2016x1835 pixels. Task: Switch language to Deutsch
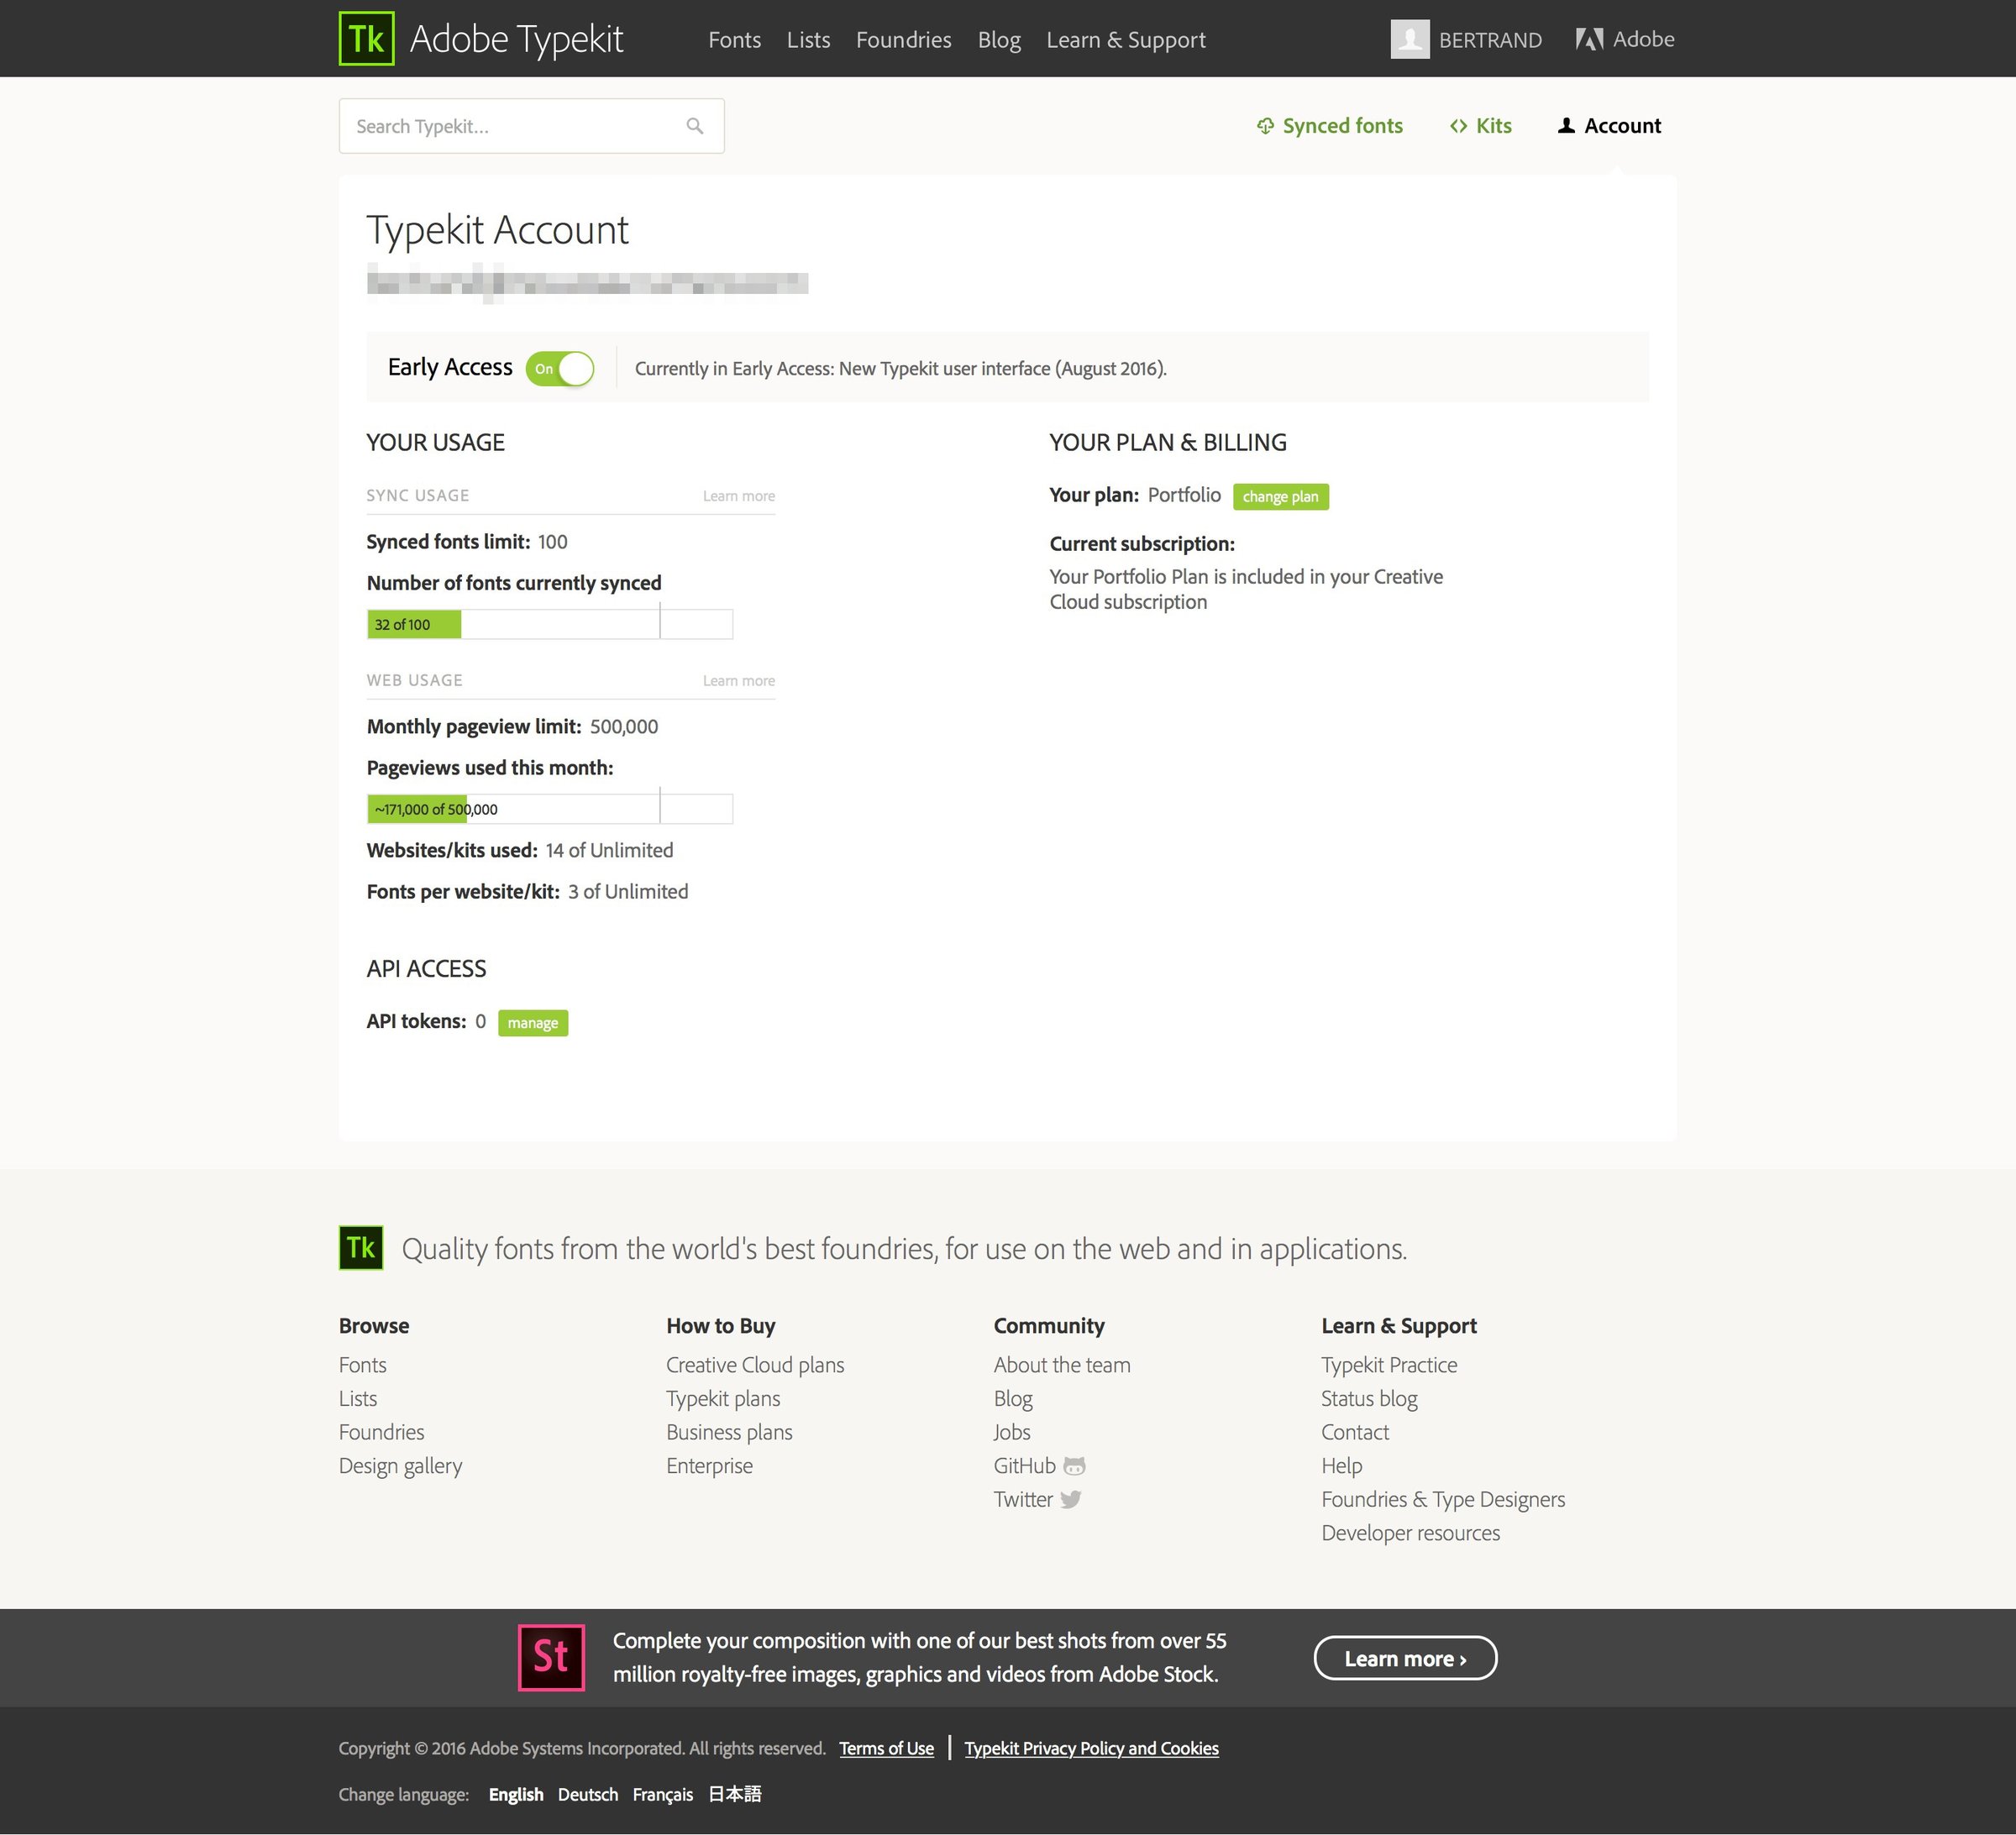click(x=588, y=1794)
